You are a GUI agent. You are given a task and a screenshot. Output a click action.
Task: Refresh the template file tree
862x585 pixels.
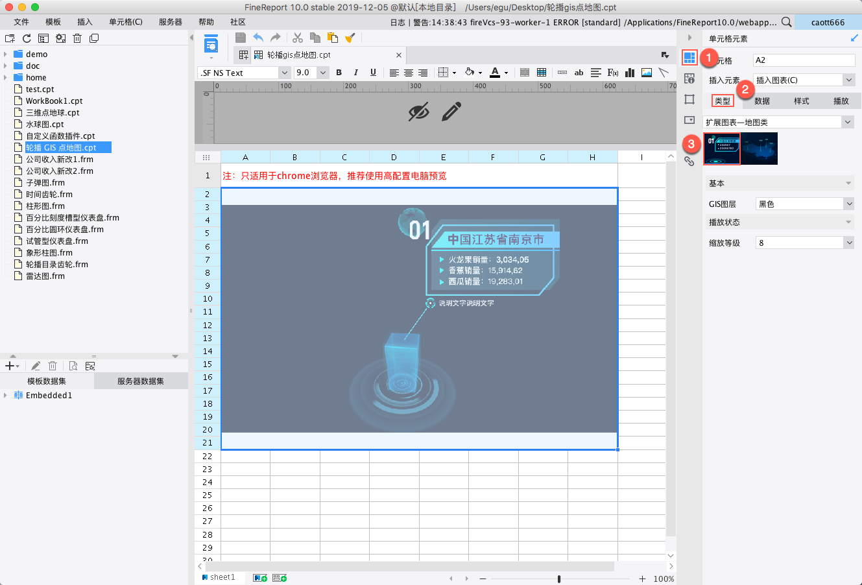27,38
